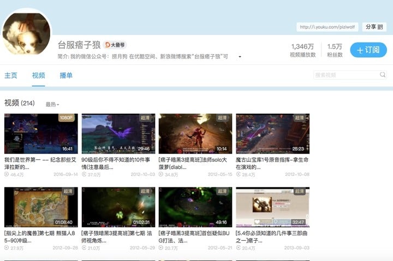Click the 分享 share button

click(374, 27)
